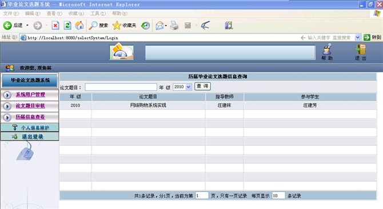383x209 pixels.
Task: Open 系统用户管理 link
Action: click(x=30, y=95)
